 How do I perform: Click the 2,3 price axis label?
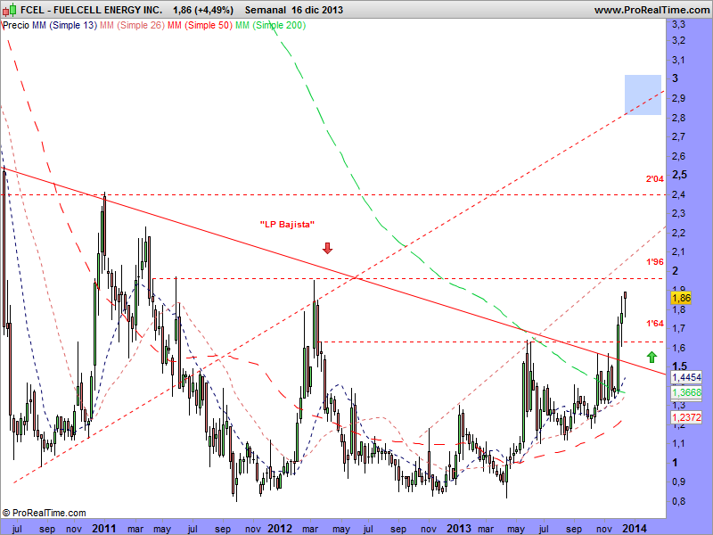click(678, 213)
